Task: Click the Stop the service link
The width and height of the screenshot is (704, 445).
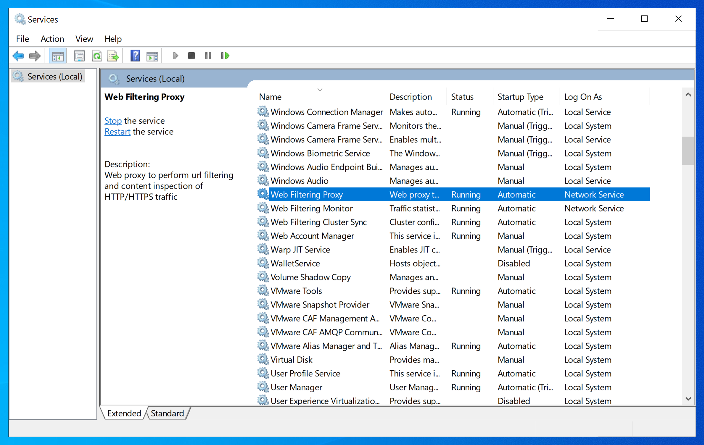Action: point(113,121)
